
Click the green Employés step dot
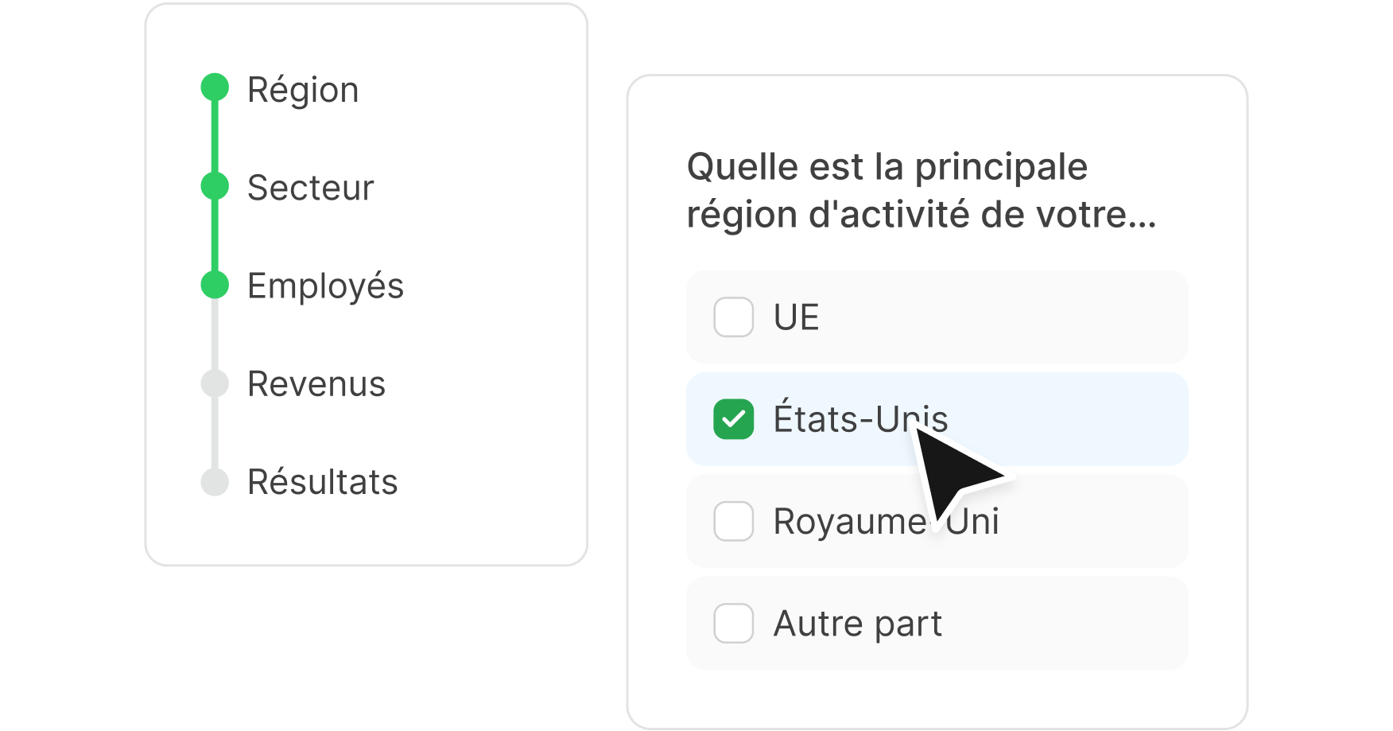point(215,285)
